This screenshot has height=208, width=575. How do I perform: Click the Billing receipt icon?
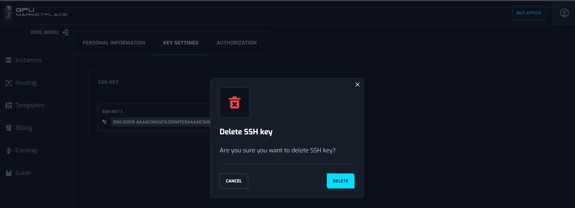tap(8, 128)
